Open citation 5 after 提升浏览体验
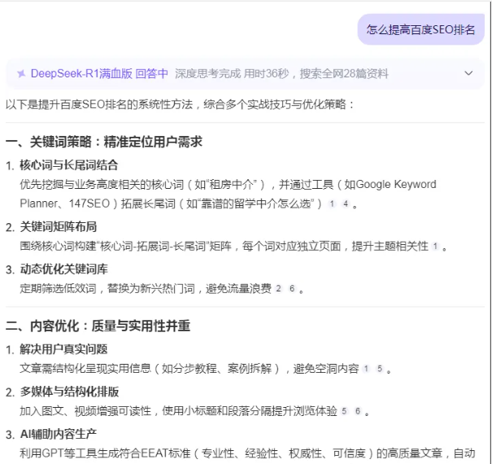Screen dimensions: 492x464 (344, 413)
